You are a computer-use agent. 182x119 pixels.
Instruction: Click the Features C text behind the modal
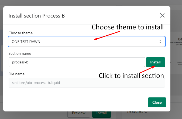[137, 112]
